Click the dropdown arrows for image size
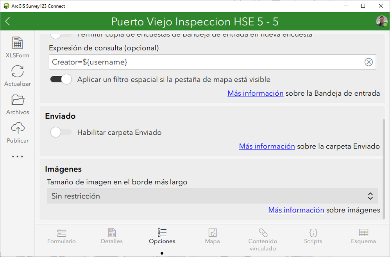 click(370, 196)
